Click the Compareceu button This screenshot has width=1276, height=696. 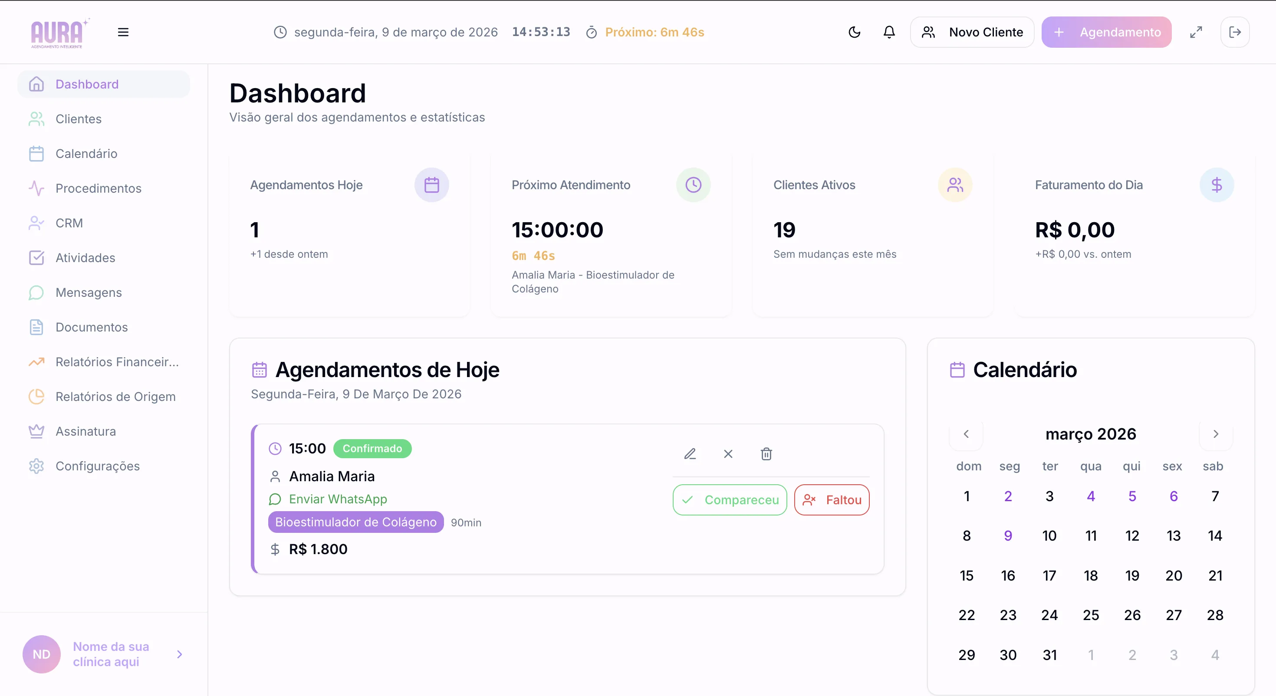(x=730, y=500)
